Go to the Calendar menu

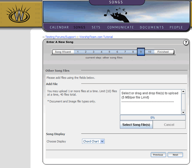[x=59, y=27]
